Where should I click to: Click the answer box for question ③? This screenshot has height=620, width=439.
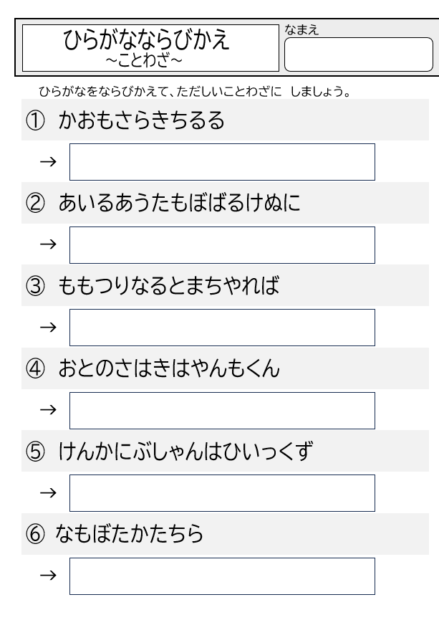tap(222, 328)
